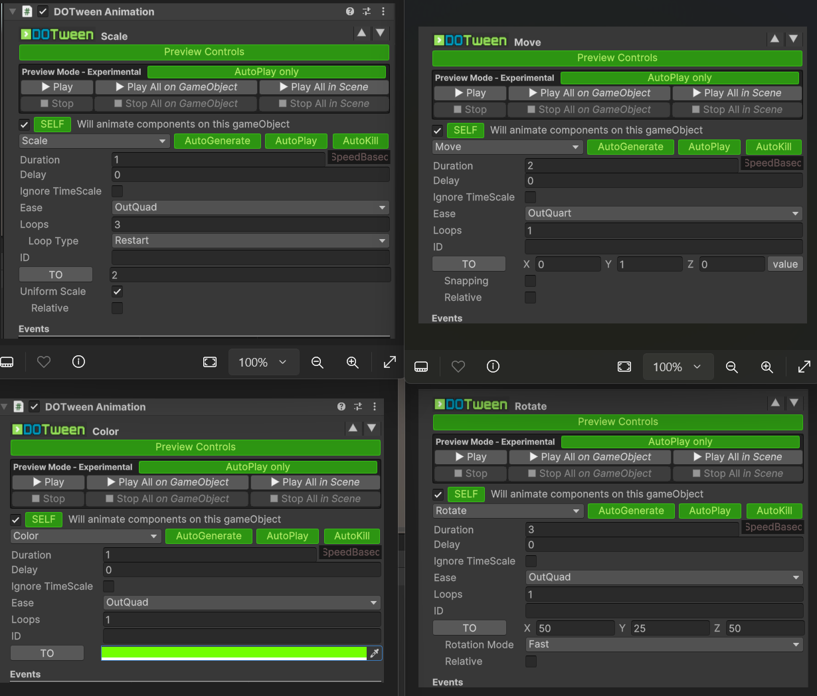Toggle Relative checkbox in Rotate panel
The width and height of the screenshot is (817, 696).
(x=531, y=661)
